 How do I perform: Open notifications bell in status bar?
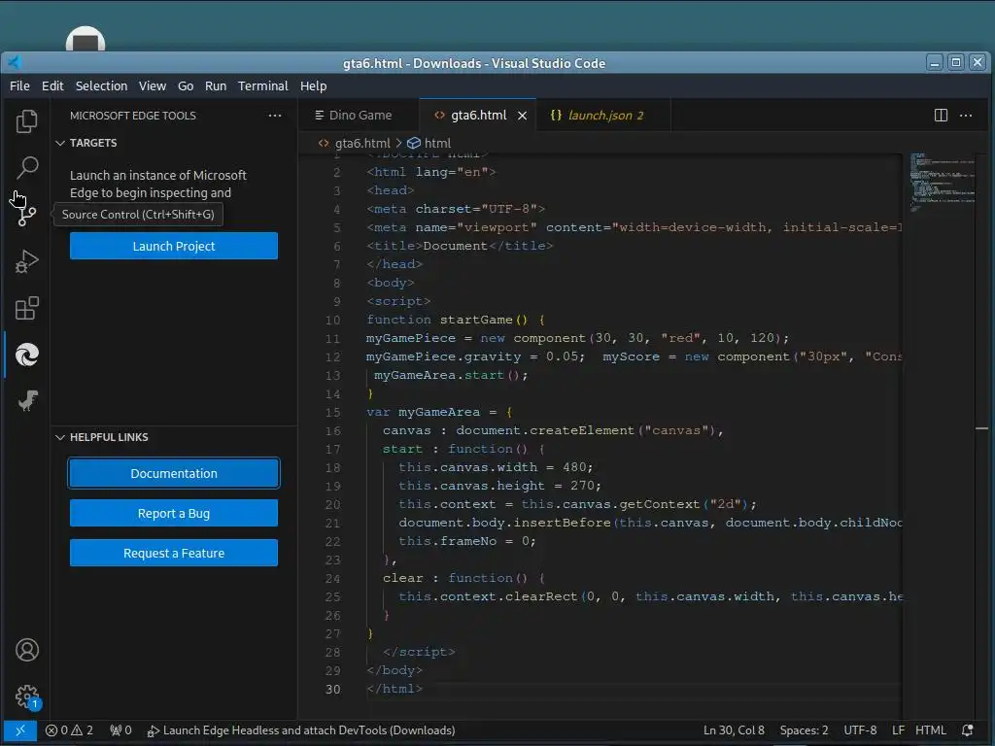[x=968, y=730]
